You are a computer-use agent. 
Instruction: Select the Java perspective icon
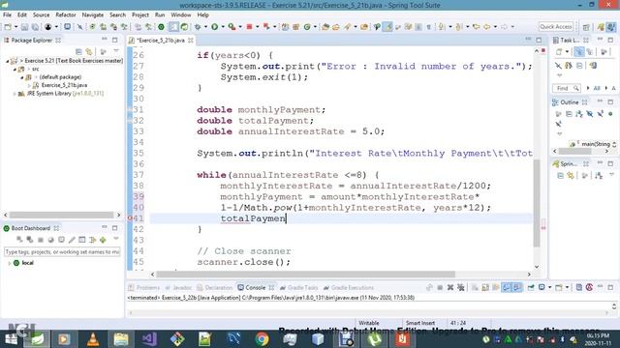pyautogui.click(x=611, y=27)
